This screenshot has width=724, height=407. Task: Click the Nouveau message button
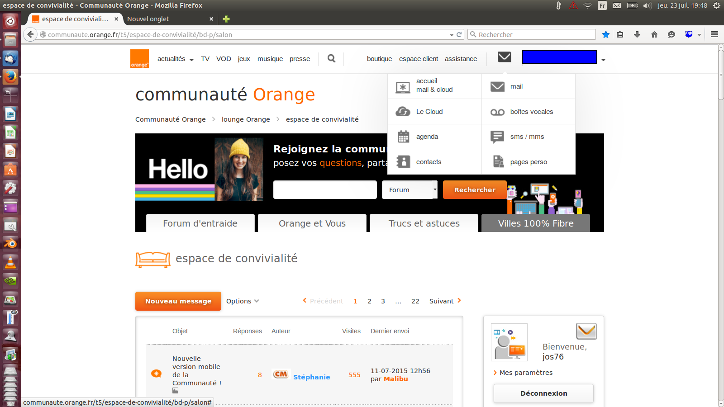coord(178,301)
